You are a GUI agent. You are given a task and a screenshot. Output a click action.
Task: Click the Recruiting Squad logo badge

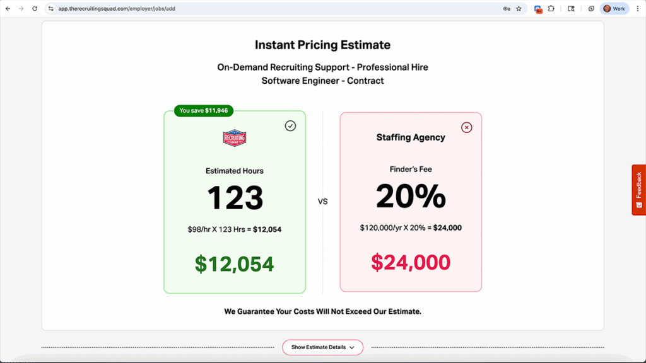pos(234,139)
